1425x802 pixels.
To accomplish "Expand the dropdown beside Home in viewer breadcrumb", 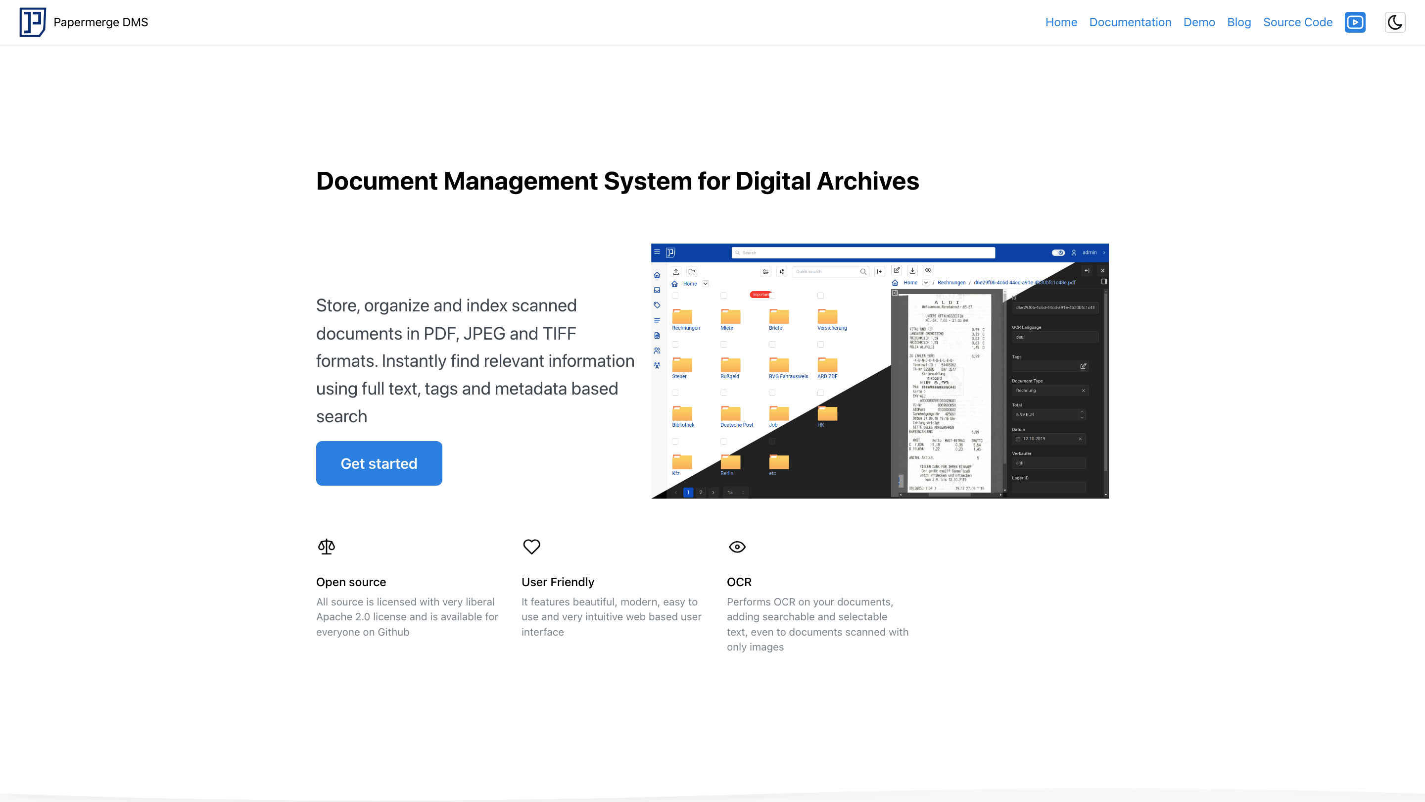I will pyautogui.click(x=925, y=283).
